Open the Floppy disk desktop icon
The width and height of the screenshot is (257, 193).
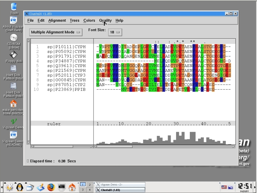[13, 55]
